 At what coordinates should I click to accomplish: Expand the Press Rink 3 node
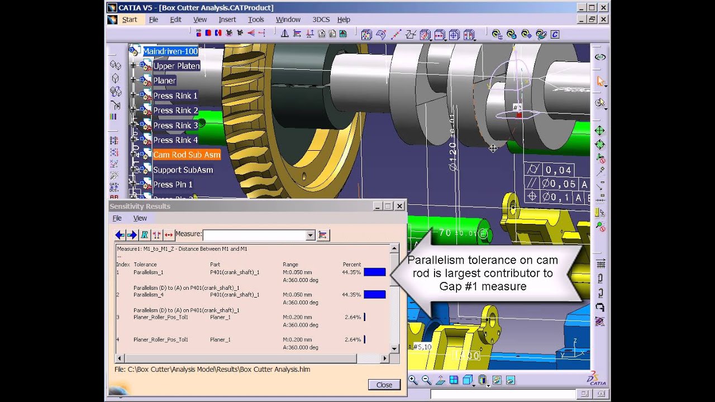134,125
